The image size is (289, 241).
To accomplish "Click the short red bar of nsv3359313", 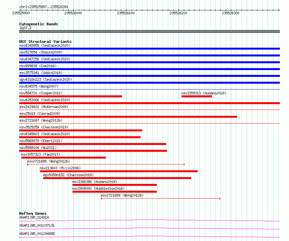I will pos(197,96).
